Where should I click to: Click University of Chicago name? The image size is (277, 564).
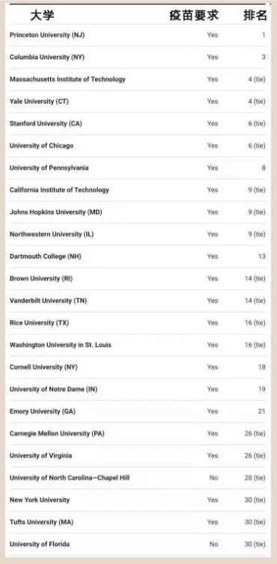[41, 145]
